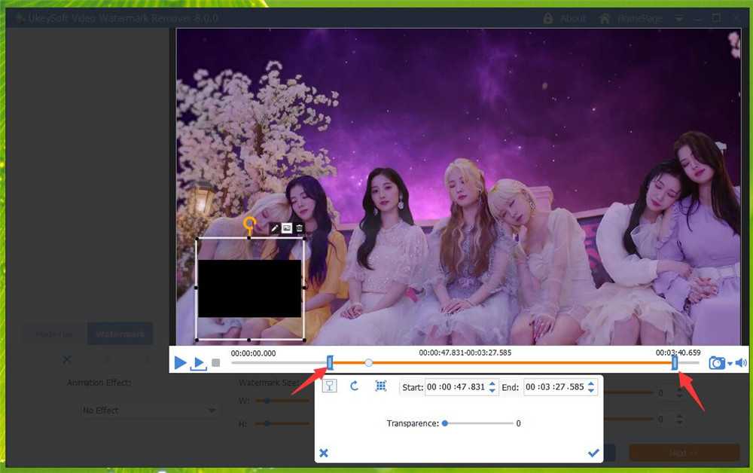Open the snapshot format dropdown arrow
The width and height of the screenshot is (753, 473).
730,363
